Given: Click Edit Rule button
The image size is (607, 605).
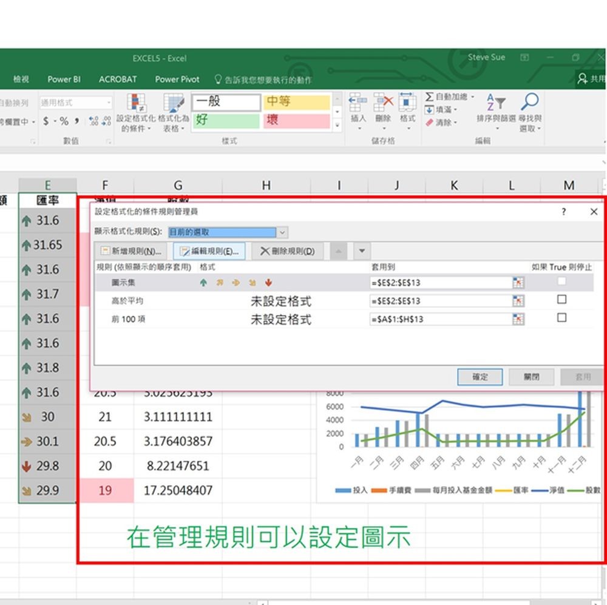Looking at the screenshot, I should pos(209,251).
